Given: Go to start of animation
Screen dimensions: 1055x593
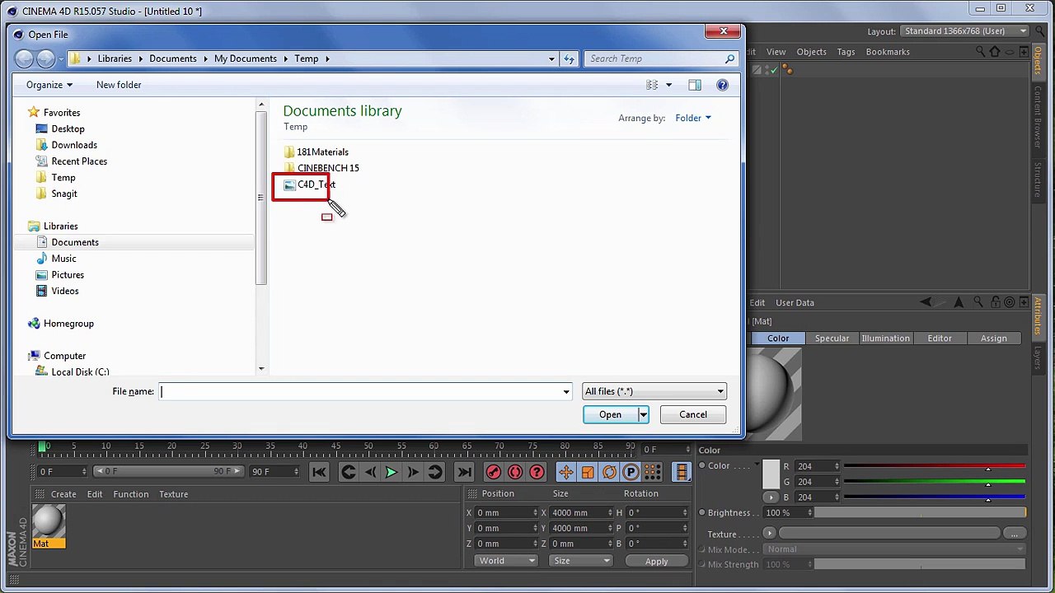Looking at the screenshot, I should 319,472.
